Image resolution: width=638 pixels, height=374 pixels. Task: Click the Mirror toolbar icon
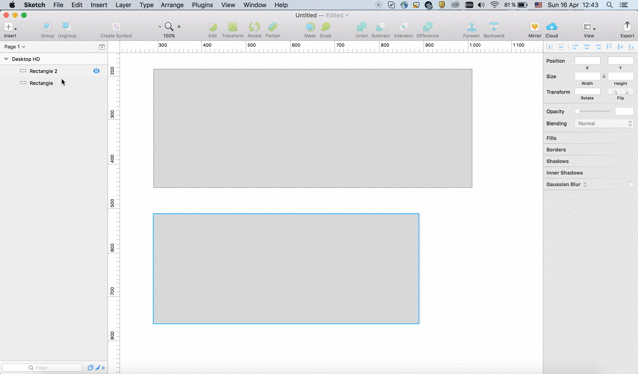(x=534, y=27)
